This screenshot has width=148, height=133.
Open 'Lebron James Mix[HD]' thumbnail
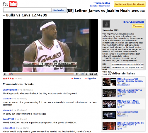109,115
